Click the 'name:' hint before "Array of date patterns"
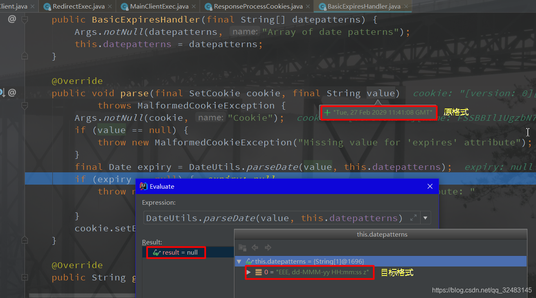 pos(245,32)
